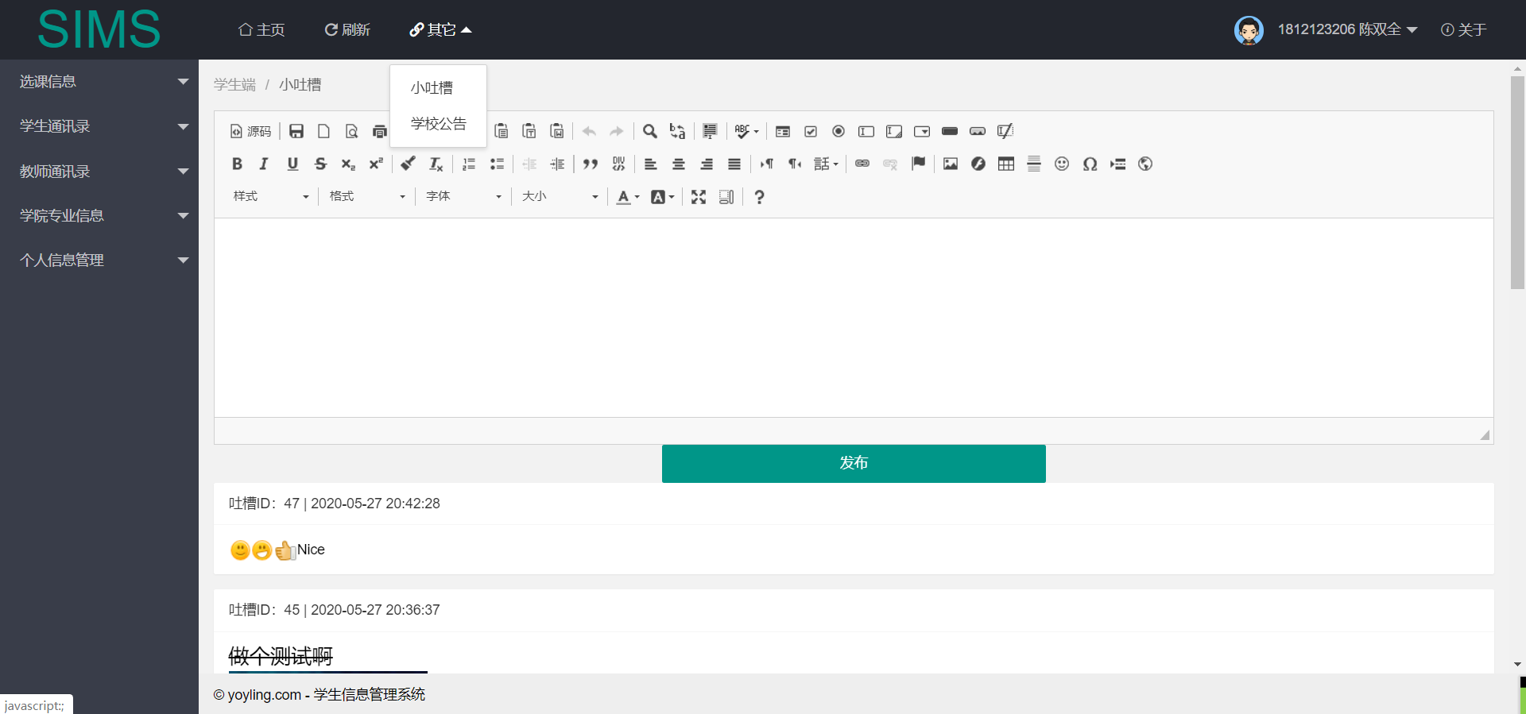Insert a checkbox form element
Screen dimensions: 1526x714
[811, 131]
